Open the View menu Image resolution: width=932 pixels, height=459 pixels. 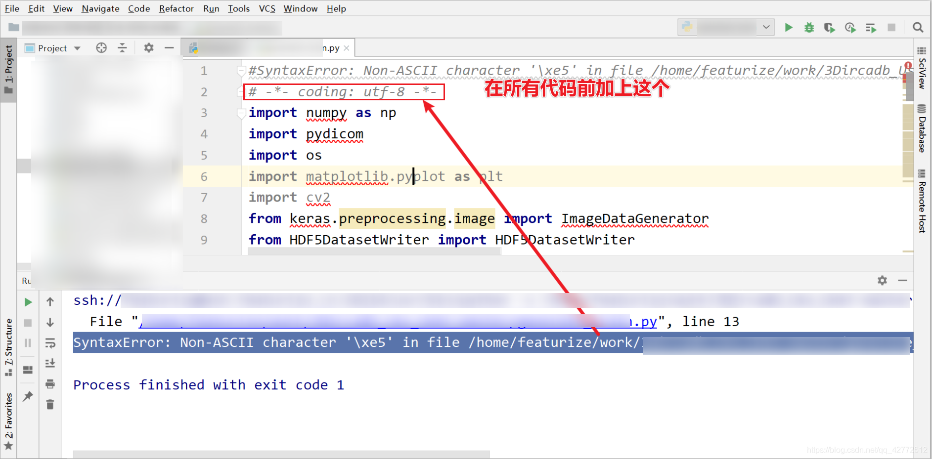click(63, 8)
